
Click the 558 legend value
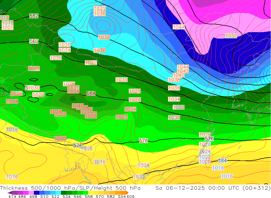click(89, 196)
